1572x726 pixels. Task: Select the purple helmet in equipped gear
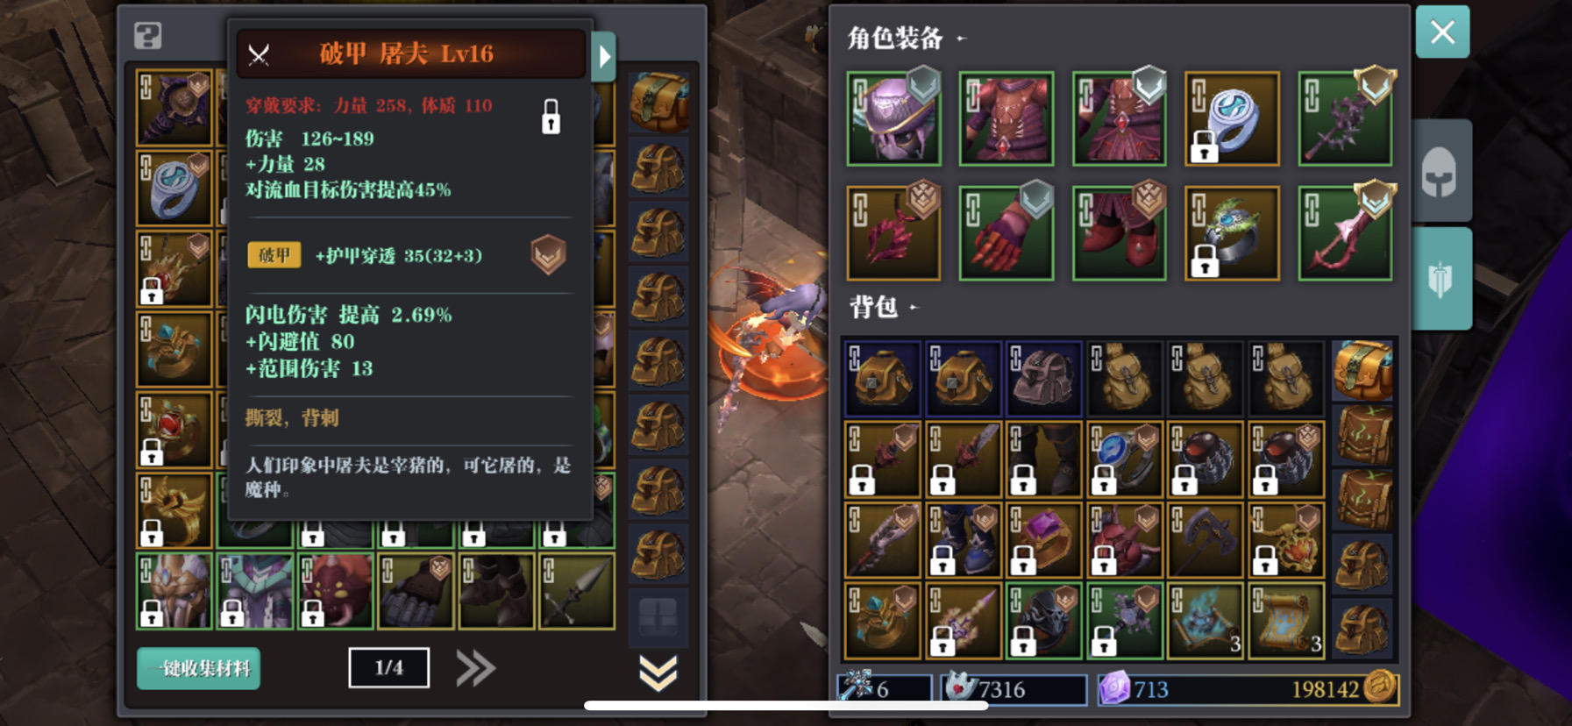click(893, 119)
